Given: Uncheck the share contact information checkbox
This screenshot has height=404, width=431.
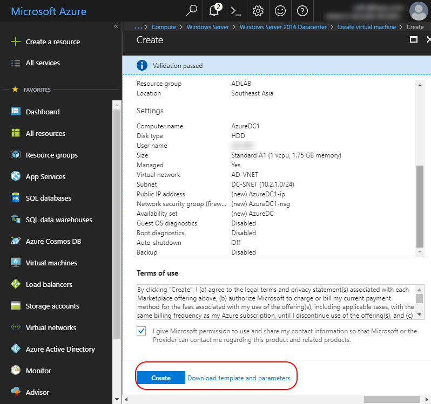Looking at the screenshot, I should [x=142, y=331].
